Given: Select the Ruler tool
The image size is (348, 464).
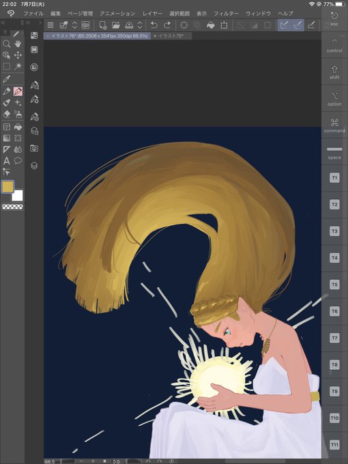Looking at the screenshot, I should click(7, 149).
